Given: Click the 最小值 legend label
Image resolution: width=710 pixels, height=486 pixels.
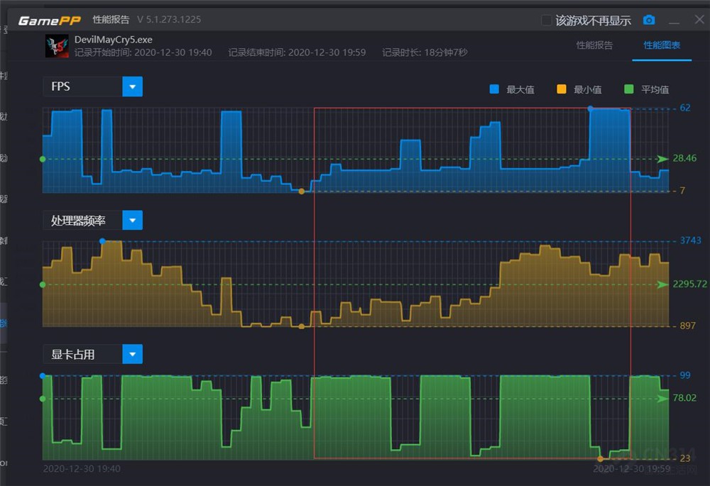Looking at the screenshot, I should click(x=588, y=89).
